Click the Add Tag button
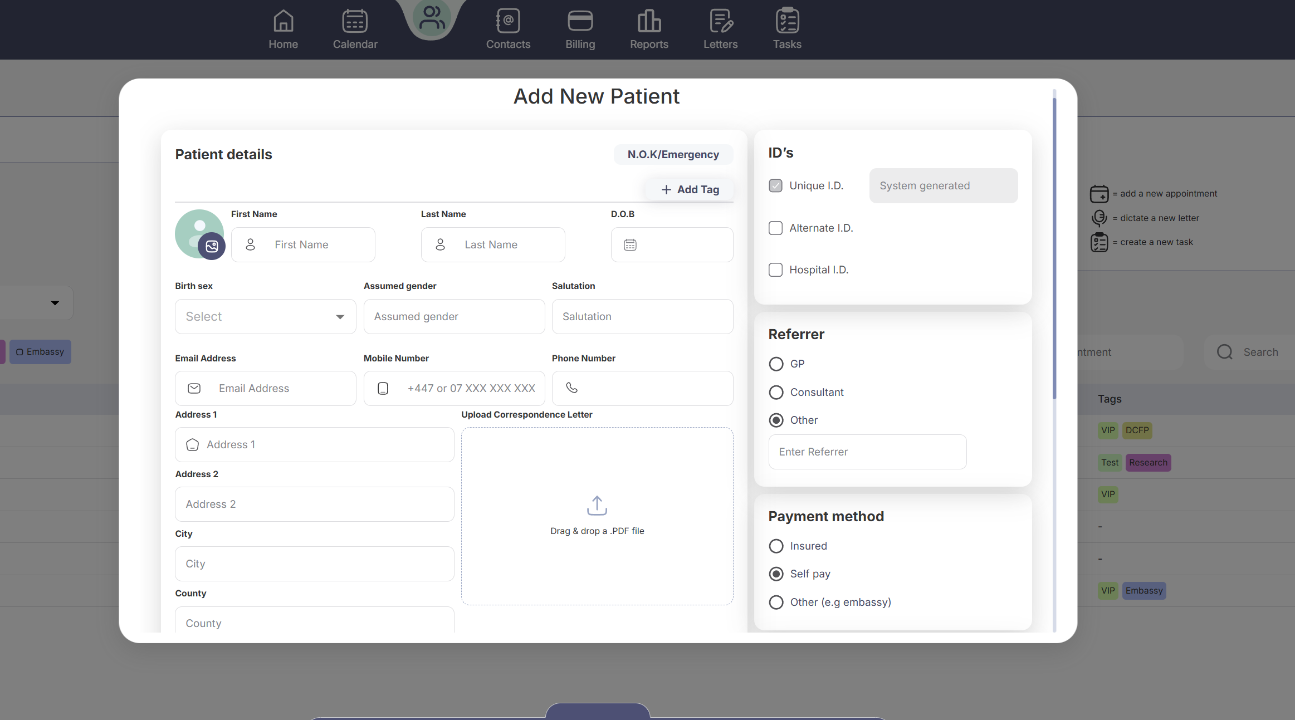1295x720 pixels. click(x=690, y=190)
